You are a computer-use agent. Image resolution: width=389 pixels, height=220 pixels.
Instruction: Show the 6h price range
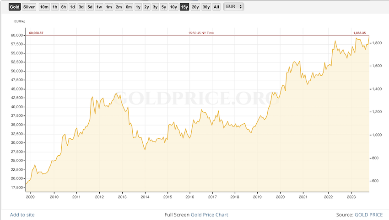click(64, 7)
